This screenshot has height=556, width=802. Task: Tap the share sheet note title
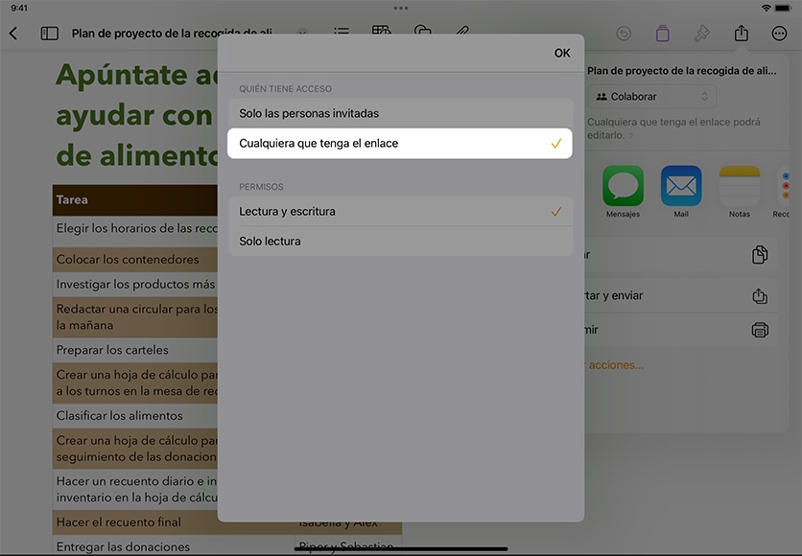tap(682, 71)
